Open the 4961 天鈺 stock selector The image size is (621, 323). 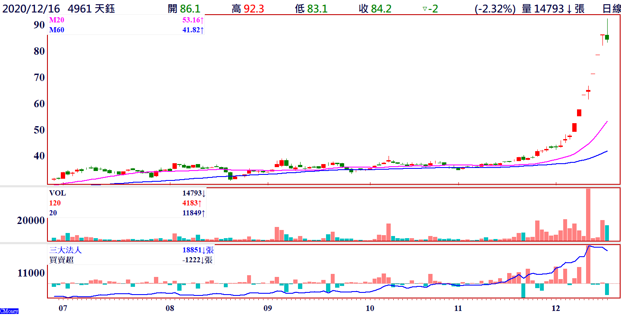91,9
